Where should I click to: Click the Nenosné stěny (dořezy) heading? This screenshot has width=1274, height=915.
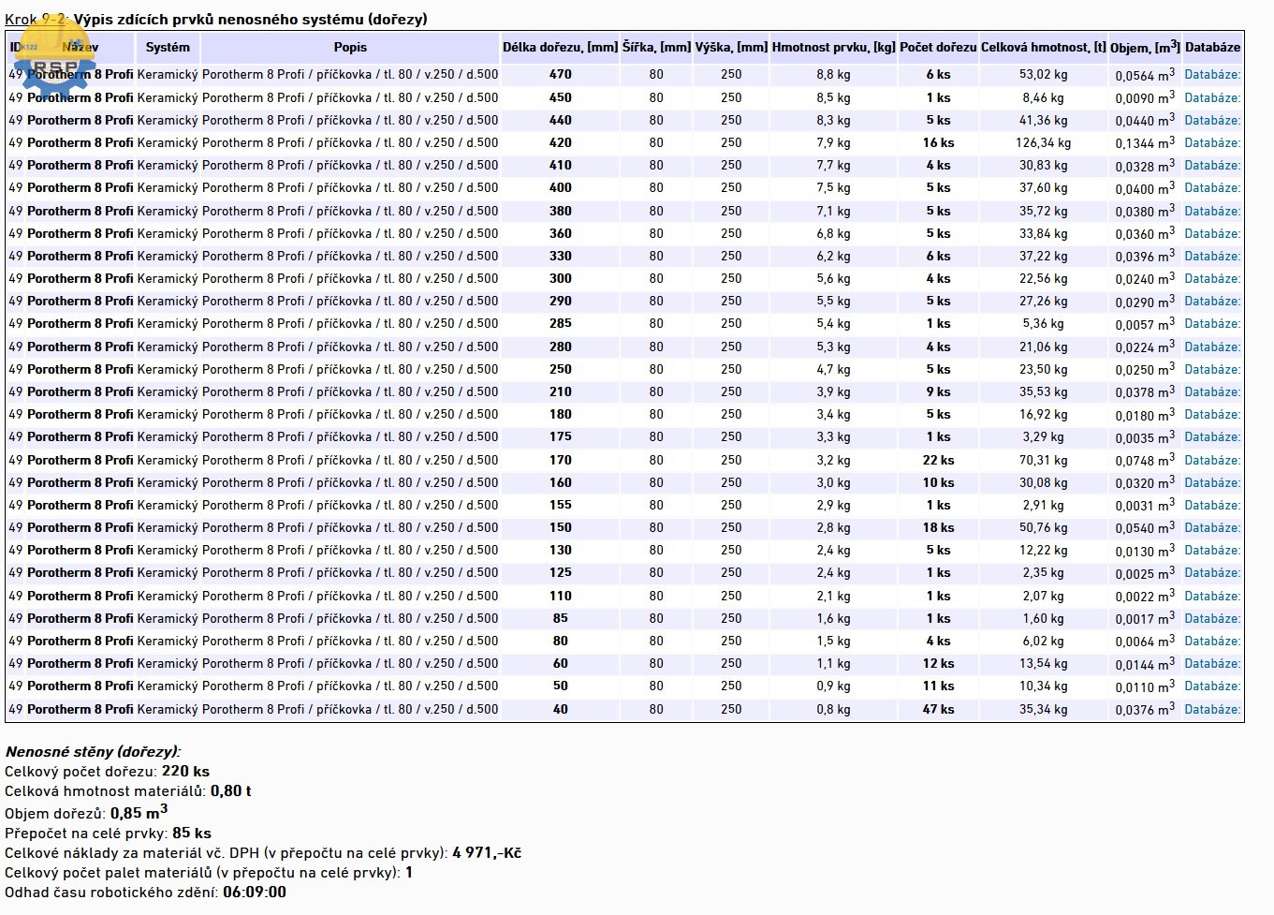[93, 751]
